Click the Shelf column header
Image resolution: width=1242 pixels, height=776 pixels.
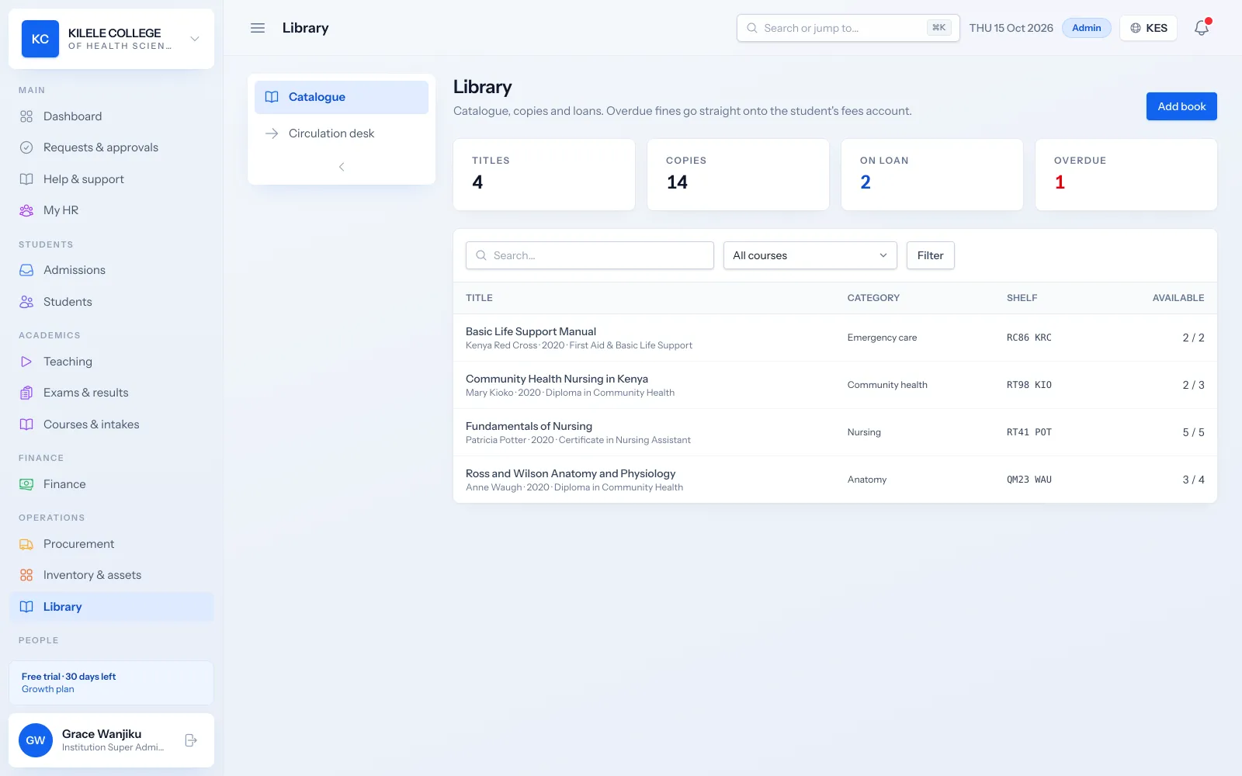pyautogui.click(x=1022, y=298)
